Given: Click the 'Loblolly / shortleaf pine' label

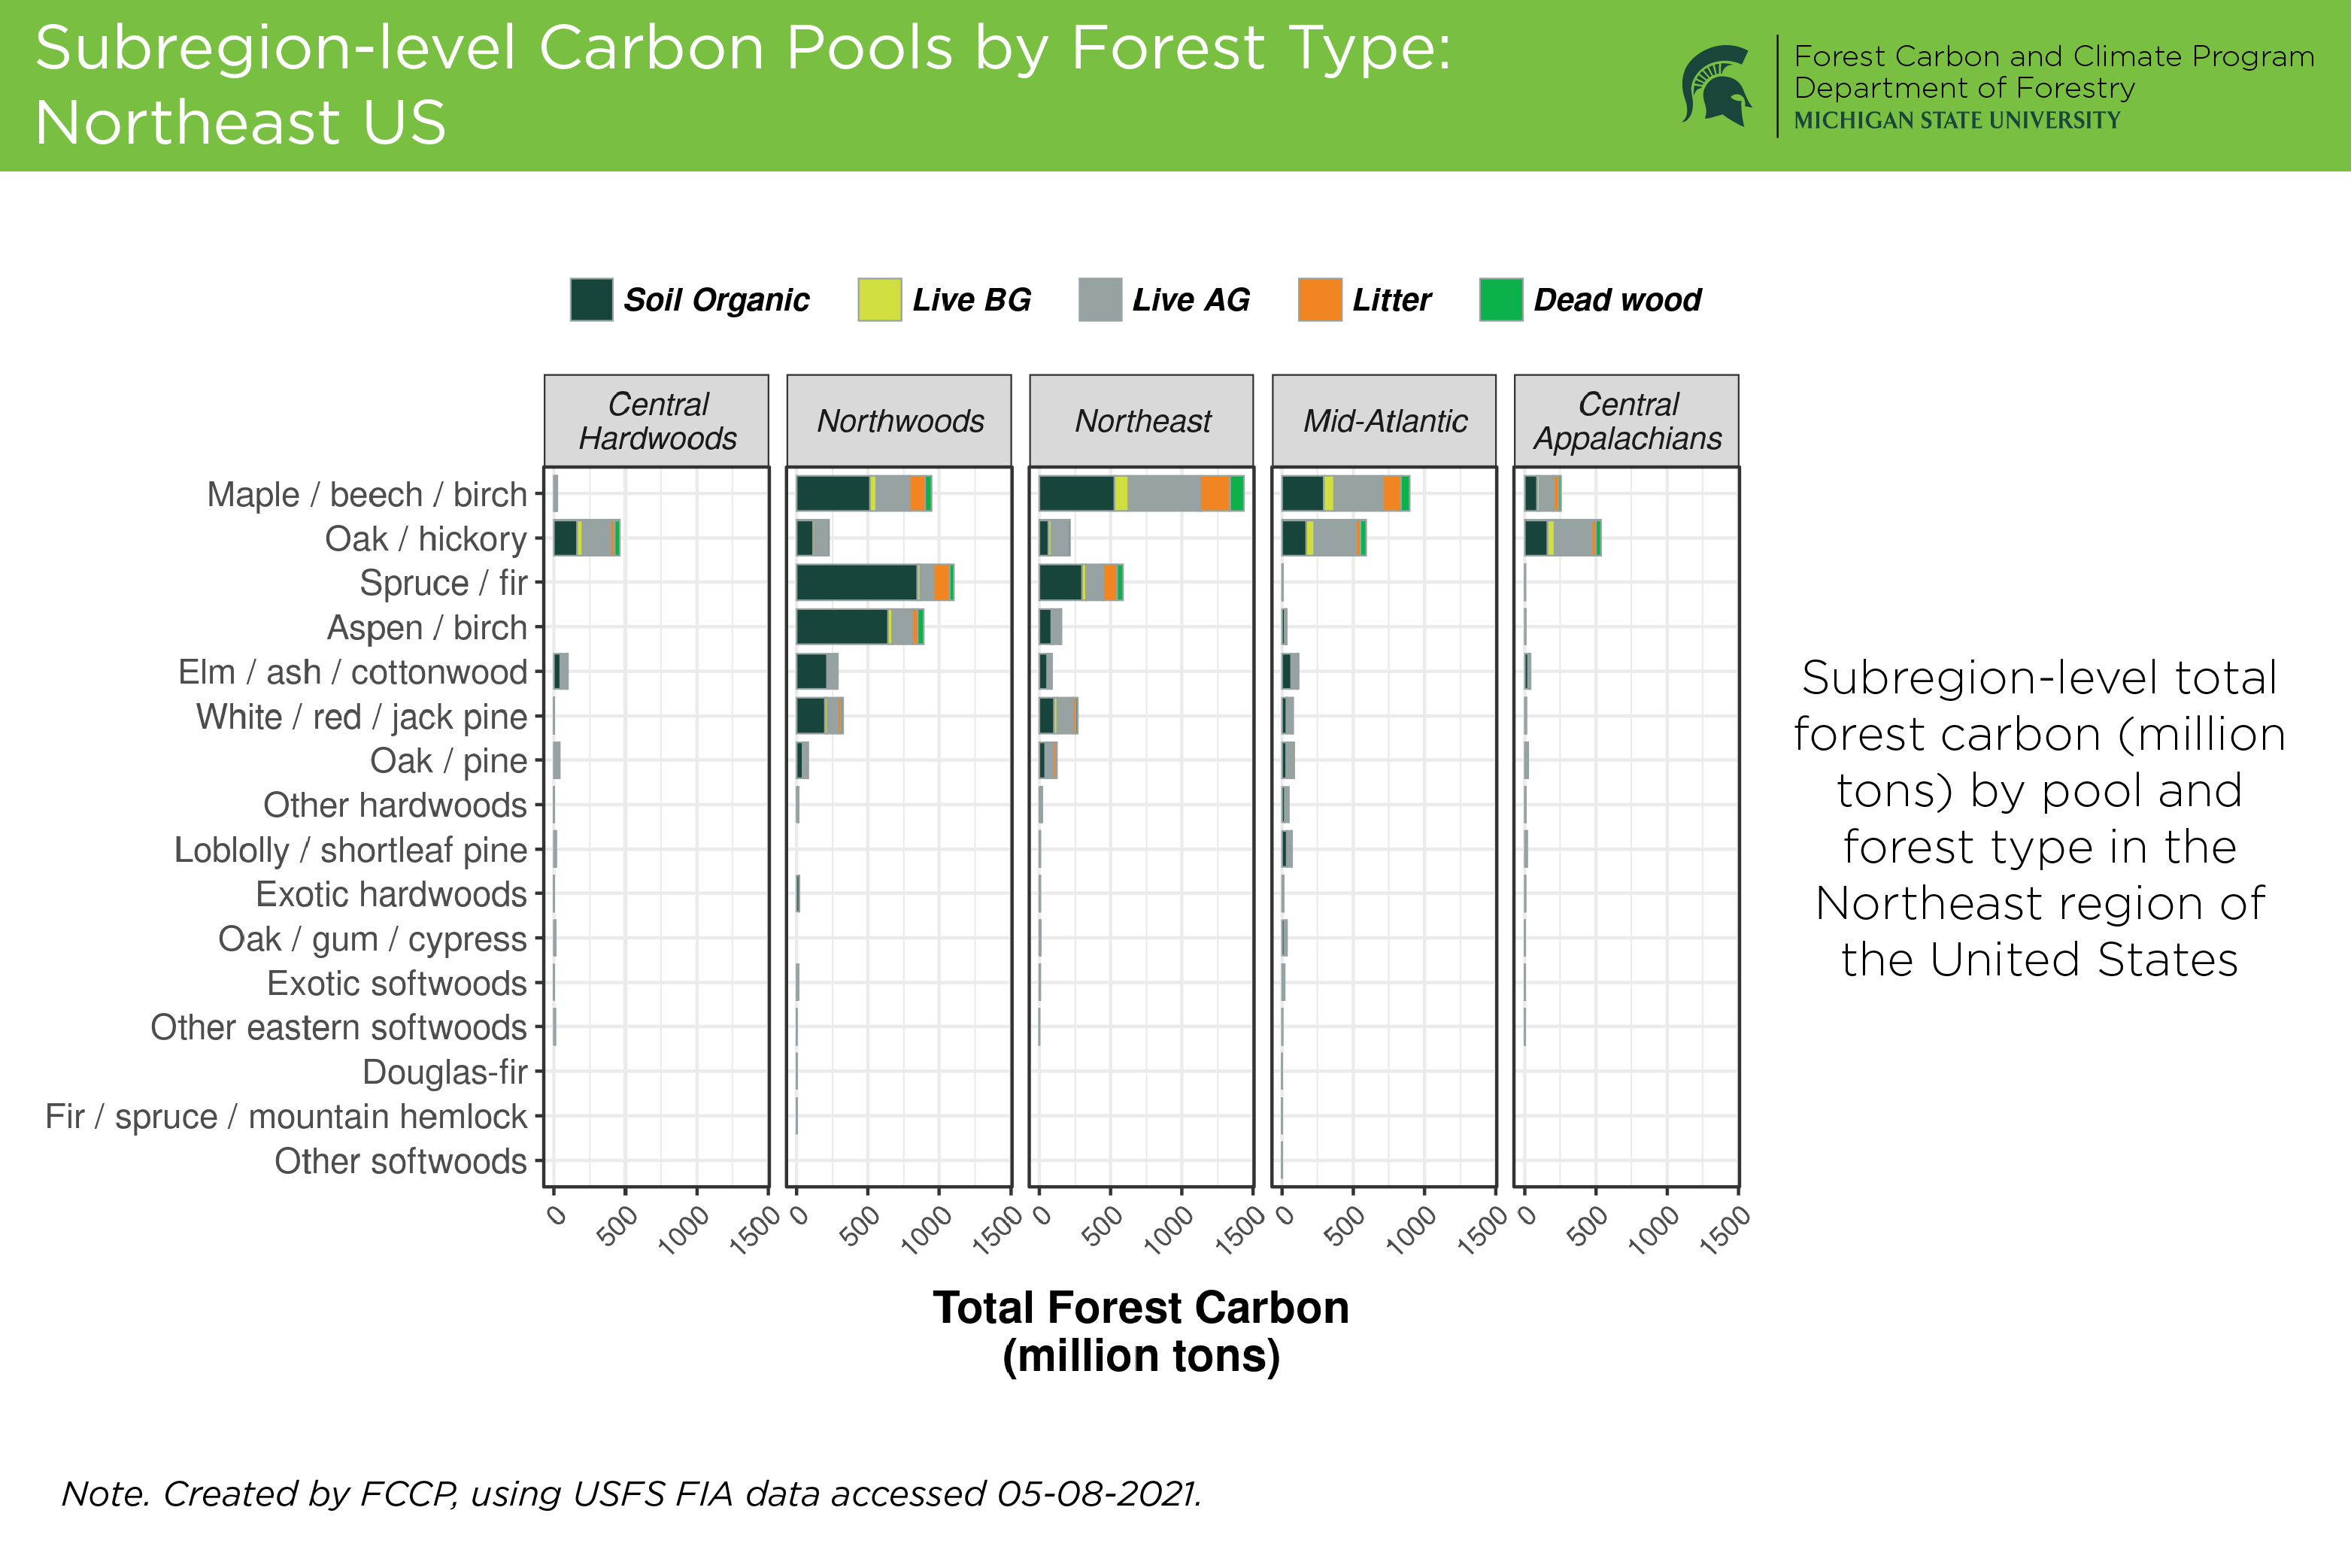Looking at the screenshot, I should 350,850.
